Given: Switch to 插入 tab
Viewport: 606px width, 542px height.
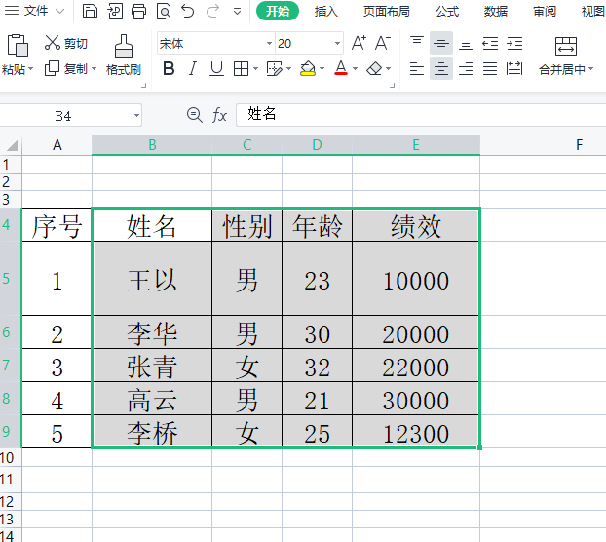Looking at the screenshot, I should pyautogui.click(x=326, y=12).
